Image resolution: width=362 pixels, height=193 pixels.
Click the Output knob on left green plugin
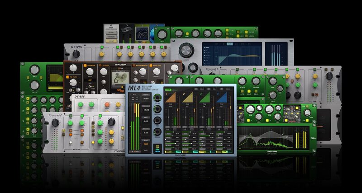(x=34, y=85)
